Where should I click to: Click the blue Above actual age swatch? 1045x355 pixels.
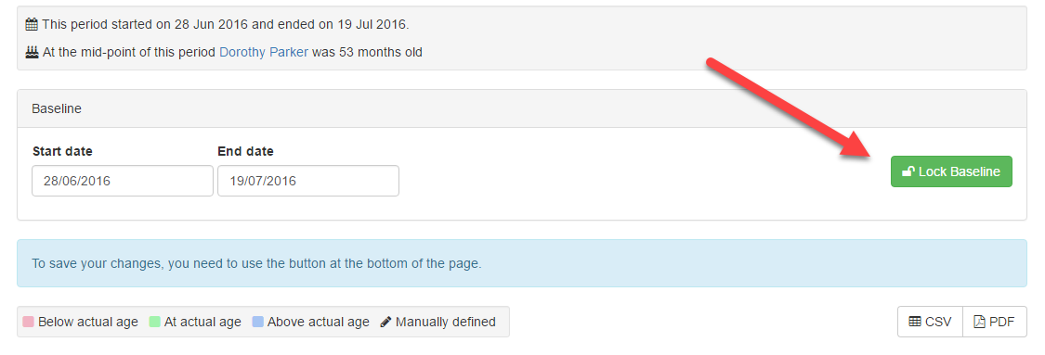tap(258, 322)
